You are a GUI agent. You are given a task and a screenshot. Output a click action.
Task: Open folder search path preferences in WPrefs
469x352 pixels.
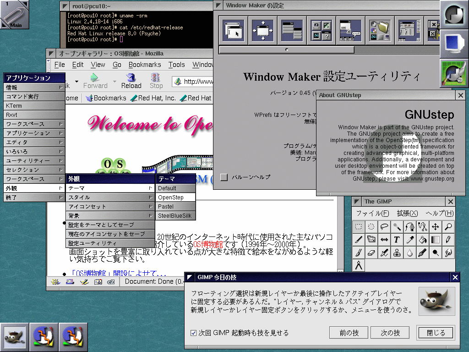point(380,31)
